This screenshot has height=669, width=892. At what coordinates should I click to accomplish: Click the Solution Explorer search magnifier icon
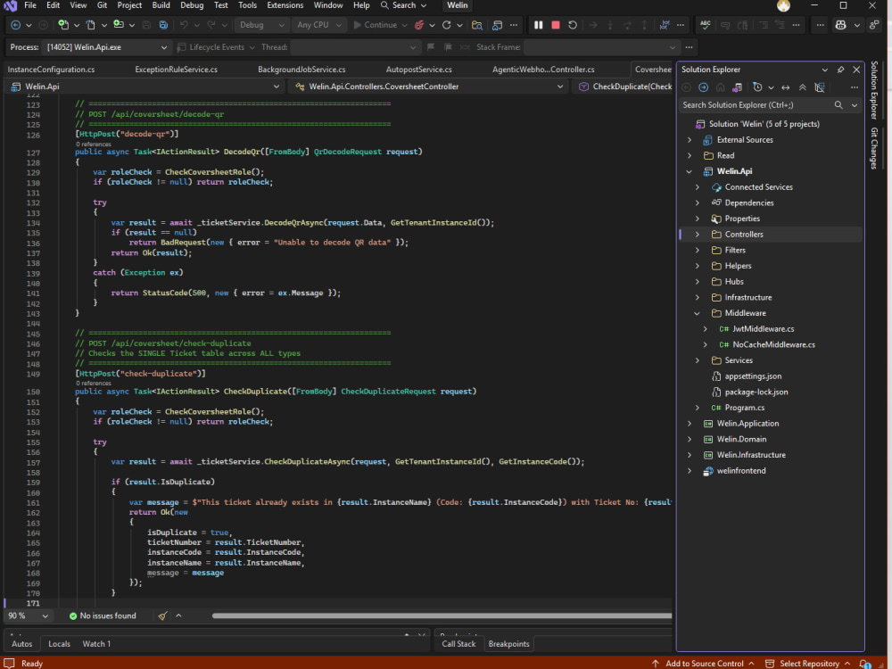(838, 104)
